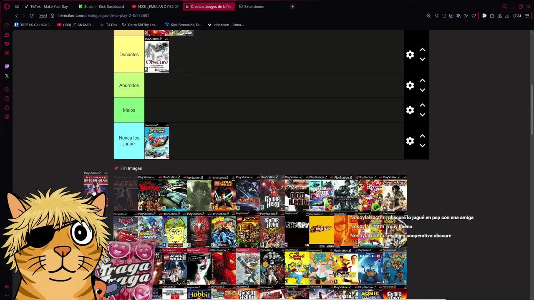Open the zoom magnifier in address bar

pyautogui.click(x=428, y=16)
